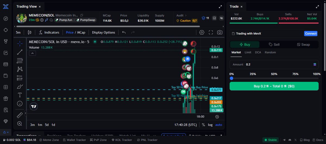Viewport: 326px width, 144px height.
Task: Select the horizontal lines Fib tool
Action: [x=20, y=60]
